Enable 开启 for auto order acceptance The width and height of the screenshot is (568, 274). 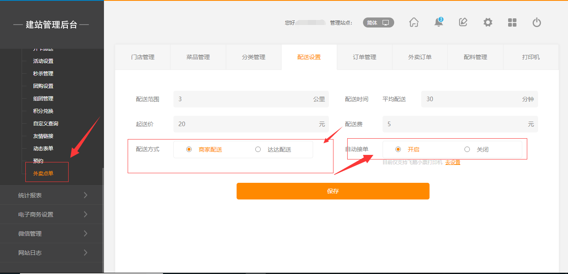(x=398, y=149)
